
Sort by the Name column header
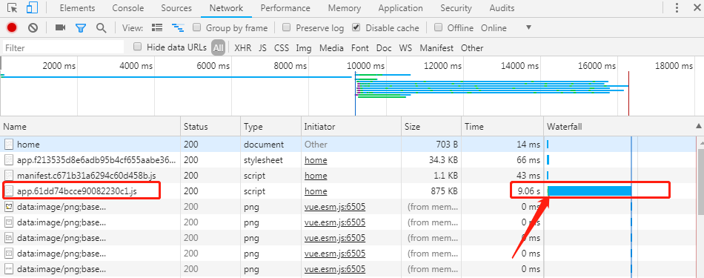[90, 127]
